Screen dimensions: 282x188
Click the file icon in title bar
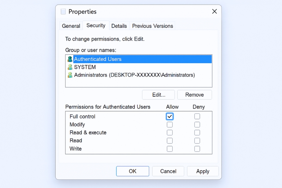tap(63, 12)
